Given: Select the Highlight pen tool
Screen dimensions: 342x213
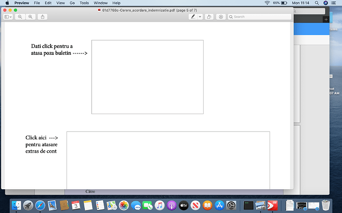Looking at the screenshot, I should point(193,17).
